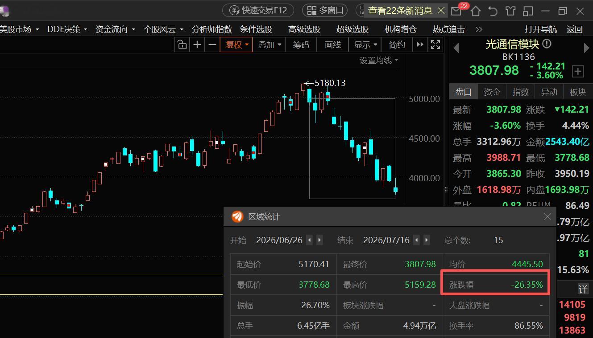
Task: Click the 快速交易F12 button
Action: [258, 10]
